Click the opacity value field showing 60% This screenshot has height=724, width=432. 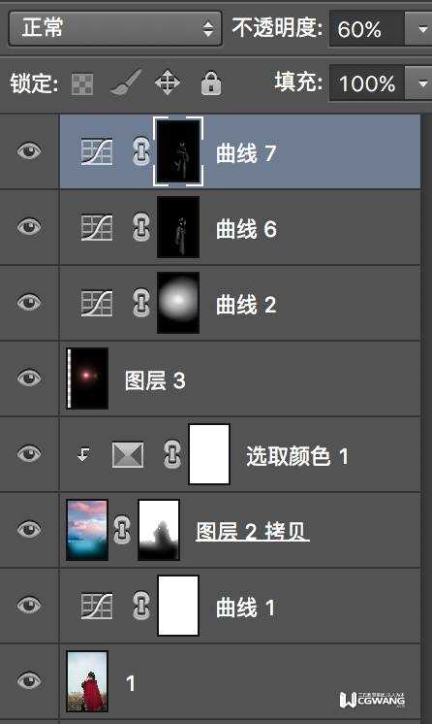(x=366, y=29)
